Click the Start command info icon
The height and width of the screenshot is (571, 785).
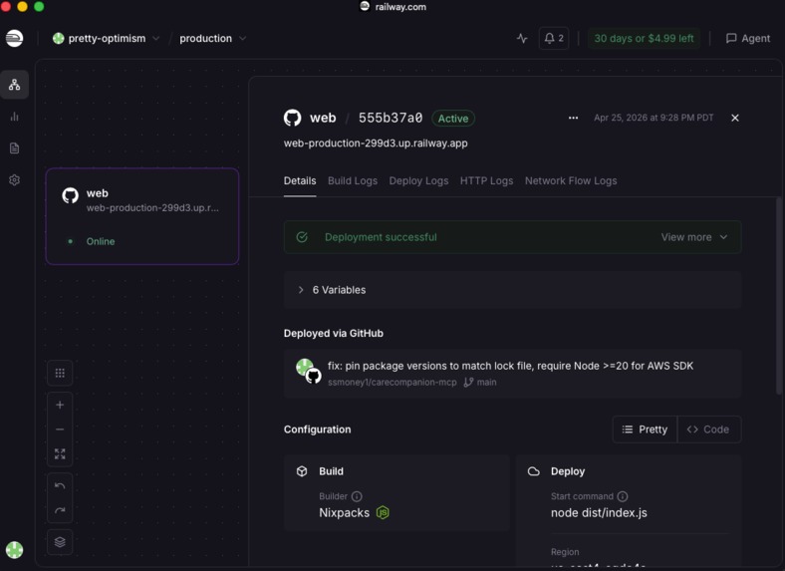[x=623, y=496]
